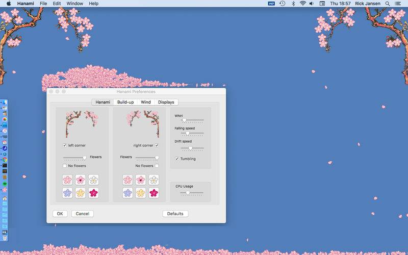Adjust the Drift speed slider
This screenshot has height=255, width=408.
coord(192,148)
